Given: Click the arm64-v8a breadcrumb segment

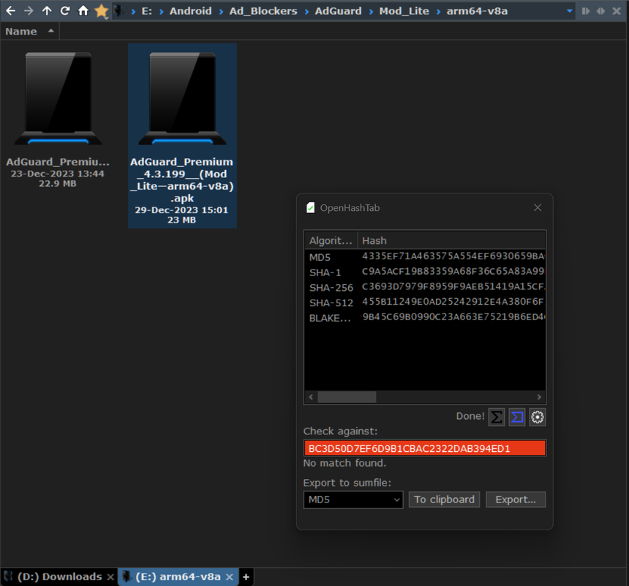Looking at the screenshot, I should (x=477, y=11).
